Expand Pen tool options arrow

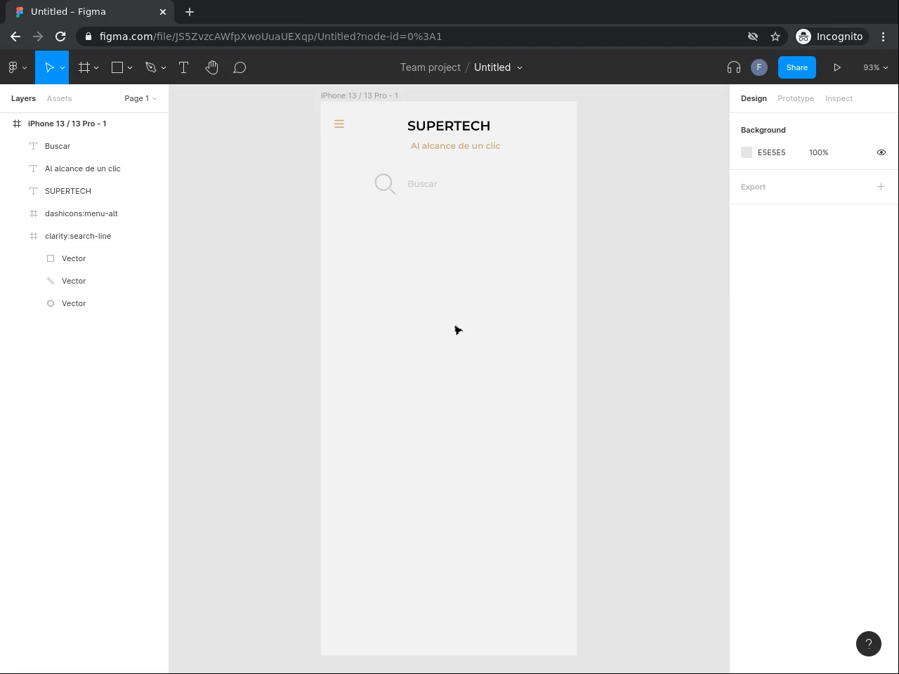(x=164, y=67)
